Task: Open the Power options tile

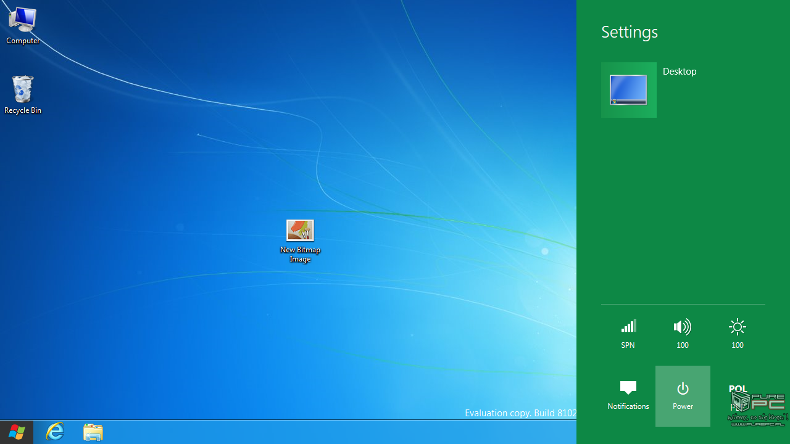Action: [x=683, y=395]
